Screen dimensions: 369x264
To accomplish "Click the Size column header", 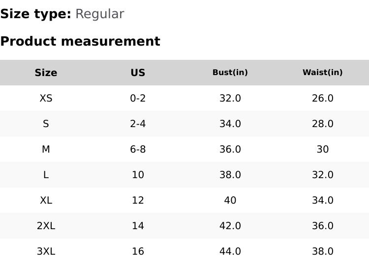I will coord(46,73).
